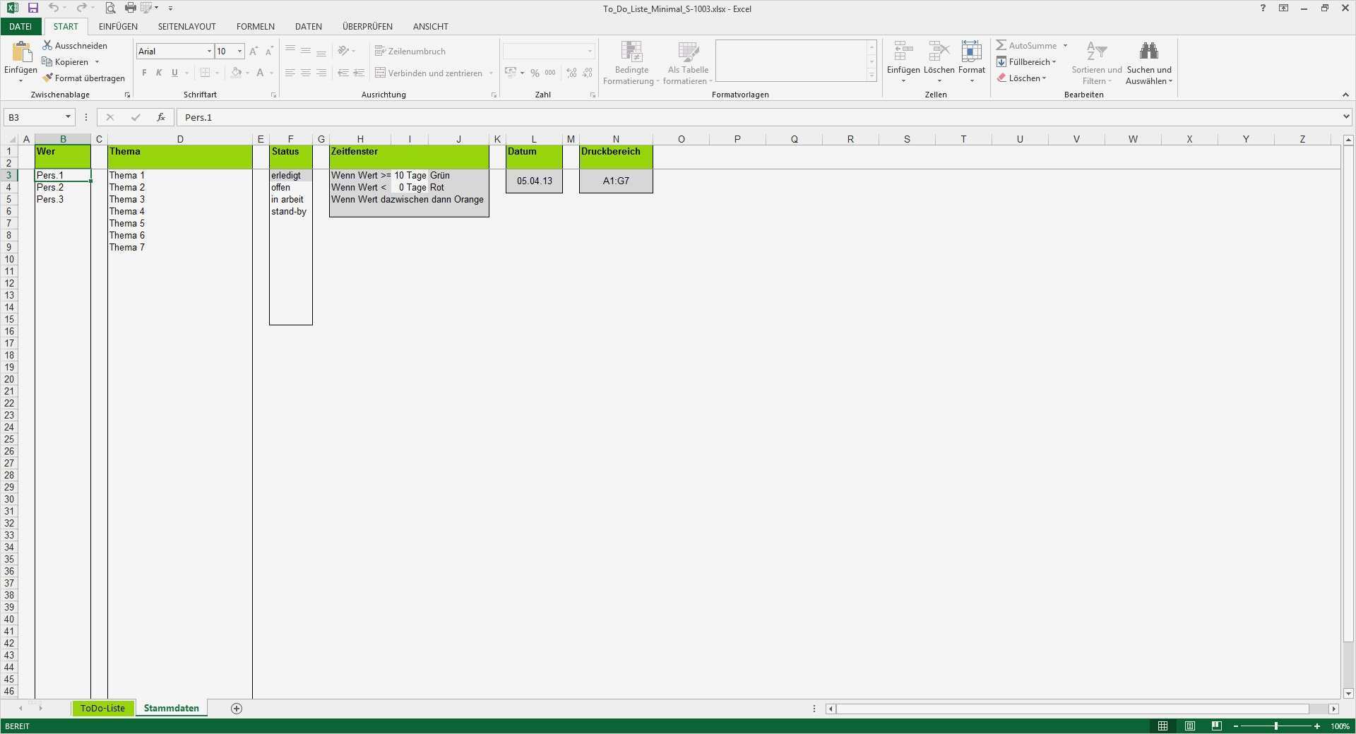Toggle underline formatting with the U icon
This screenshot has width=1356, height=734.
[x=174, y=73]
